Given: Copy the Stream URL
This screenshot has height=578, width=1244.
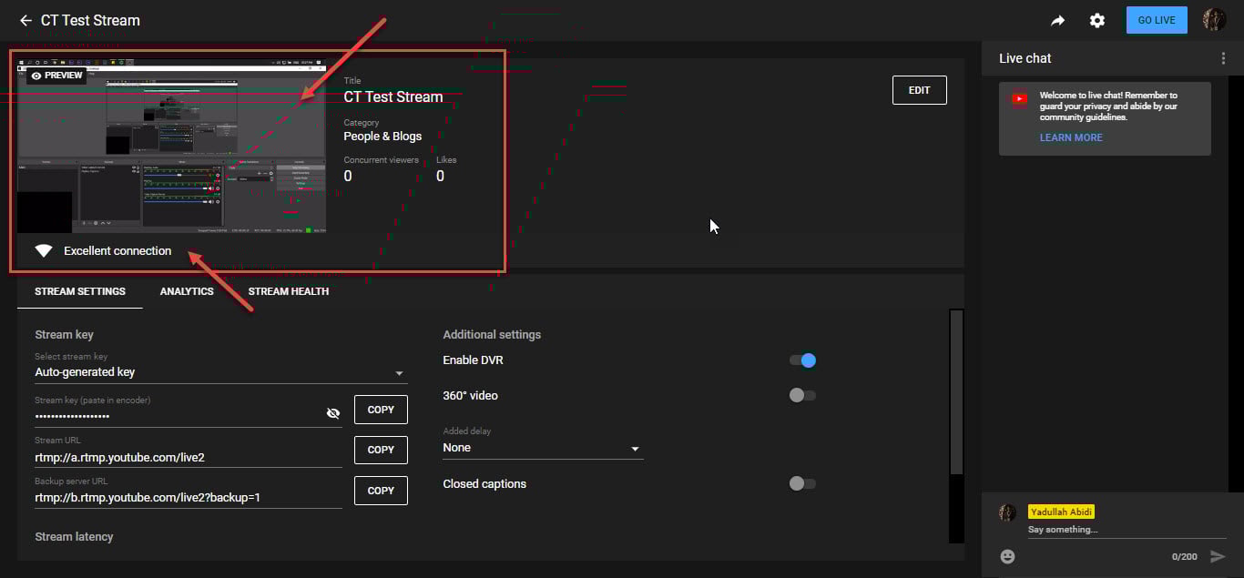Looking at the screenshot, I should [x=381, y=450].
